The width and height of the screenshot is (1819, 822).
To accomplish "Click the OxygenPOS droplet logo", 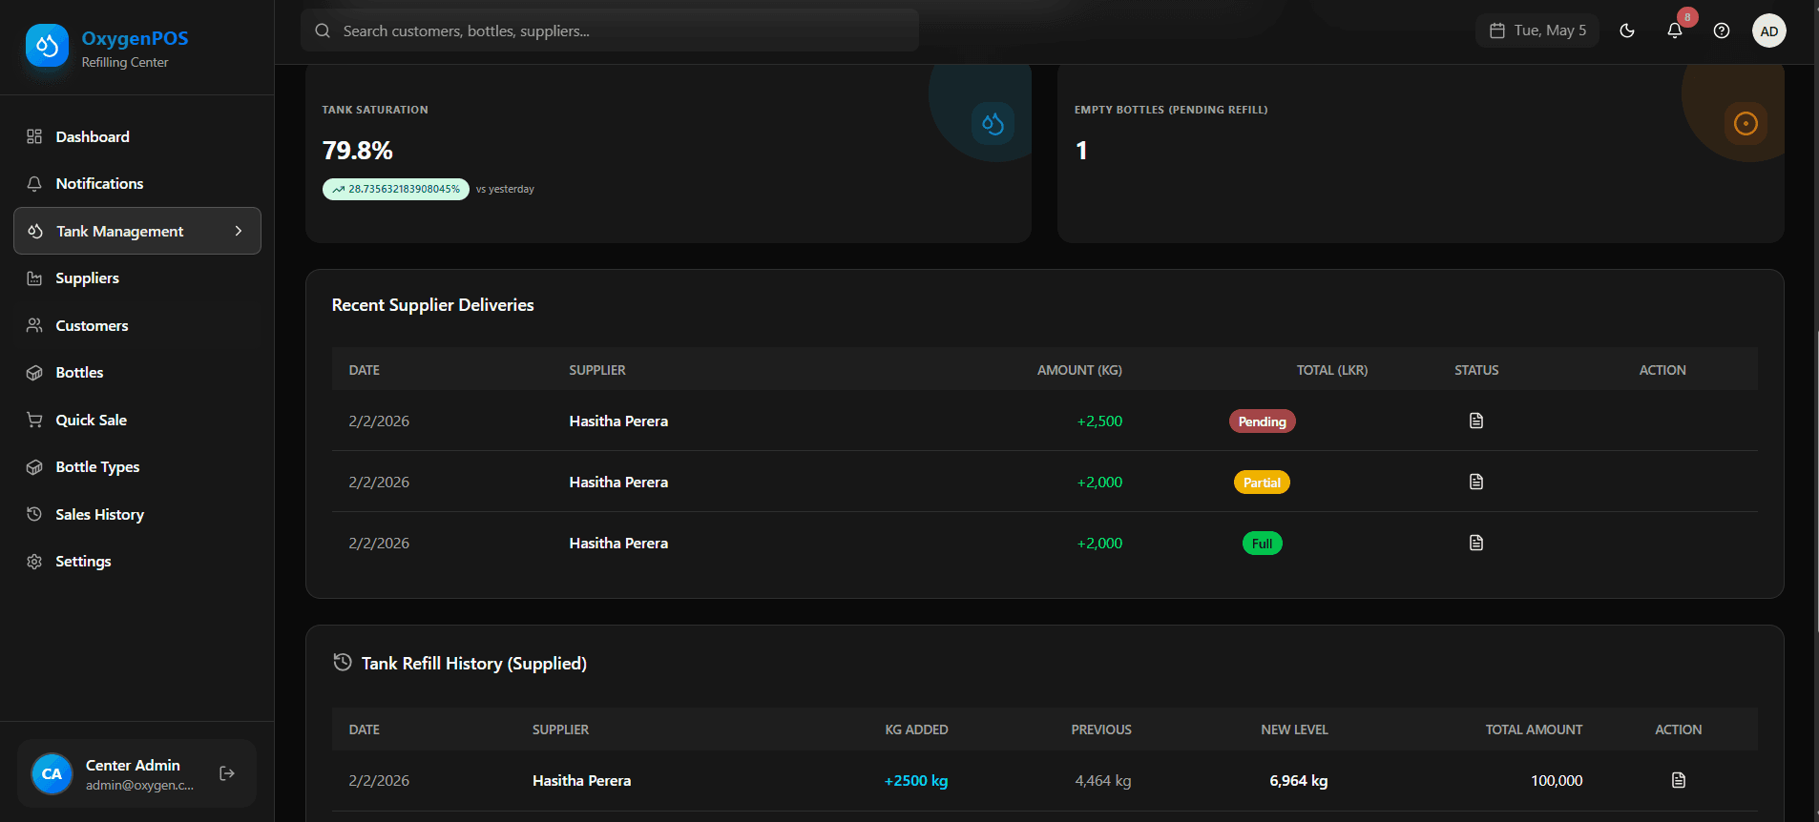I will (47, 46).
